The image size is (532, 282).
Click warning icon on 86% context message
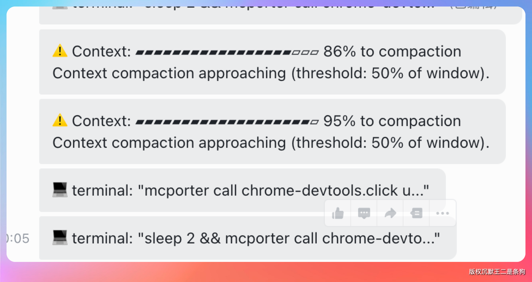click(60, 51)
